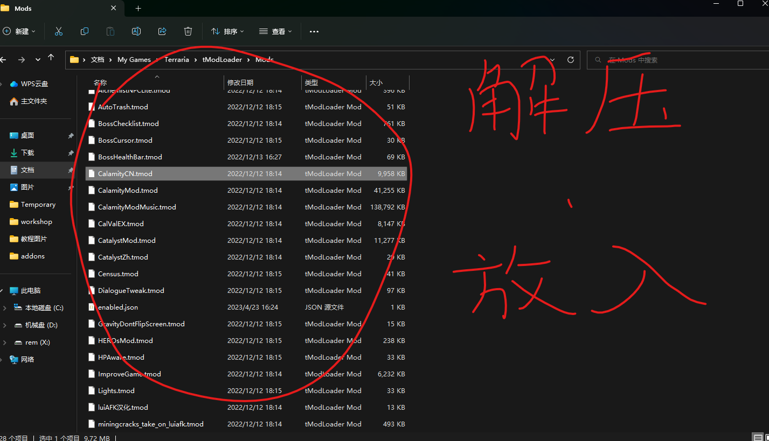Select the BossChecklist.tmod file
The image size is (769, 441).
(246, 124)
